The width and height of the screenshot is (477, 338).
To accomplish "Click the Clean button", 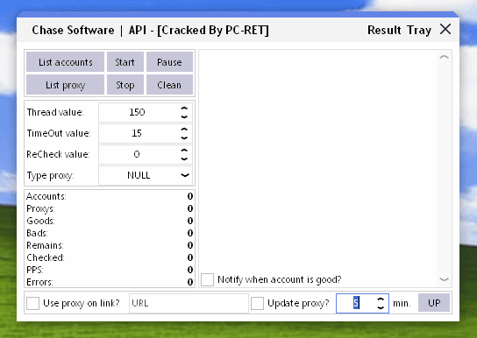I will 169,85.
